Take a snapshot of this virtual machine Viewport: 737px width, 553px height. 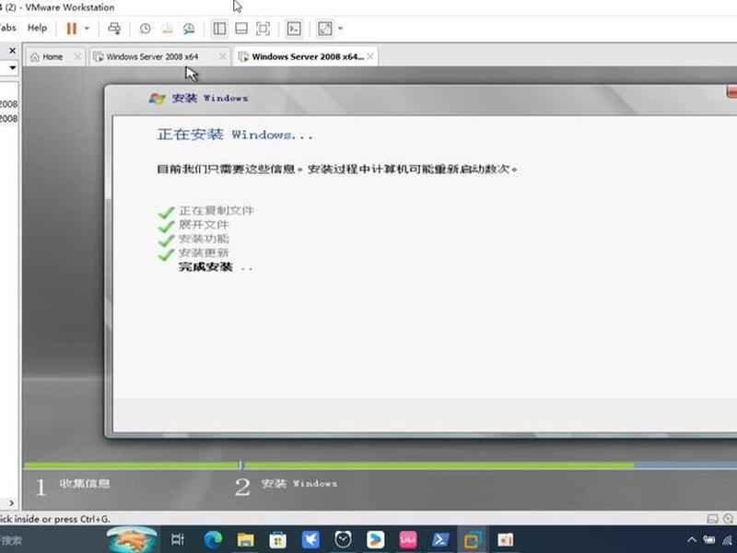click(x=146, y=29)
